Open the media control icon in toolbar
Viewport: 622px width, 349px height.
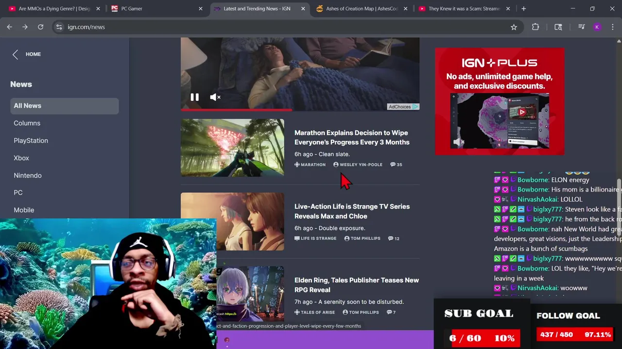[581, 27]
